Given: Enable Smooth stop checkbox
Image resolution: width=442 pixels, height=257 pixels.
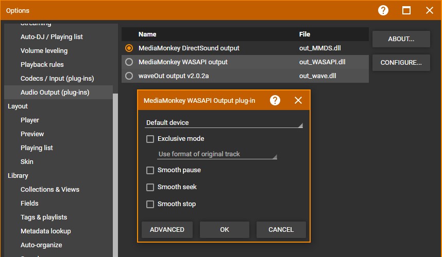Looking at the screenshot, I should click(150, 204).
